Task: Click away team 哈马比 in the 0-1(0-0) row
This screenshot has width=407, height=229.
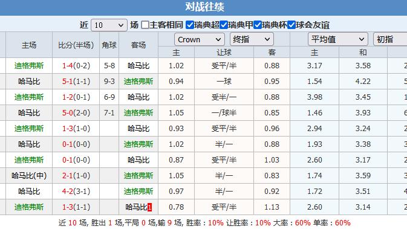Action: click(138, 160)
